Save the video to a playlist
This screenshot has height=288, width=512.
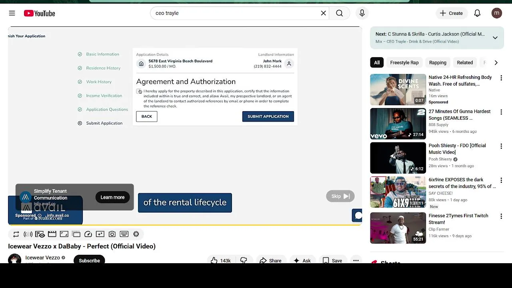click(332, 260)
